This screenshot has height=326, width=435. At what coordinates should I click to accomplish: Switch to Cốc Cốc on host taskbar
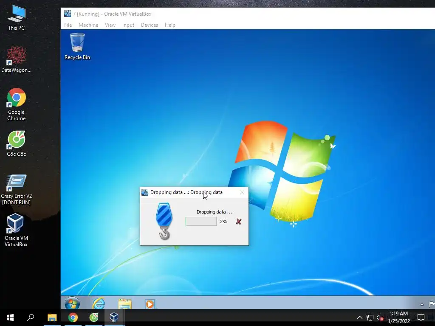tap(94, 318)
